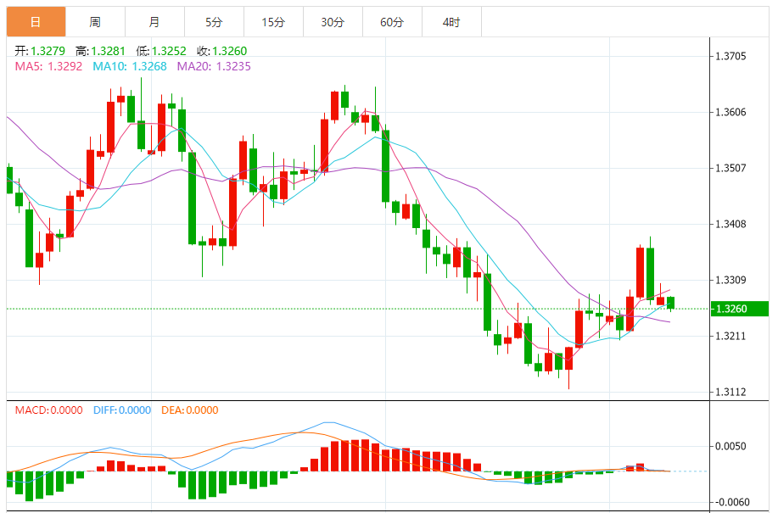Screen dimensions: 778x513
Task: Click the 收:1.3260 close price value
Action: (221, 51)
